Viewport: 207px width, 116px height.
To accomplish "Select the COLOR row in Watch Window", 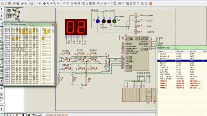I will click(x=182, y=61).
